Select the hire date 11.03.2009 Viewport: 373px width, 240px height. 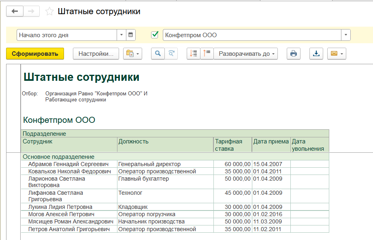271,221
